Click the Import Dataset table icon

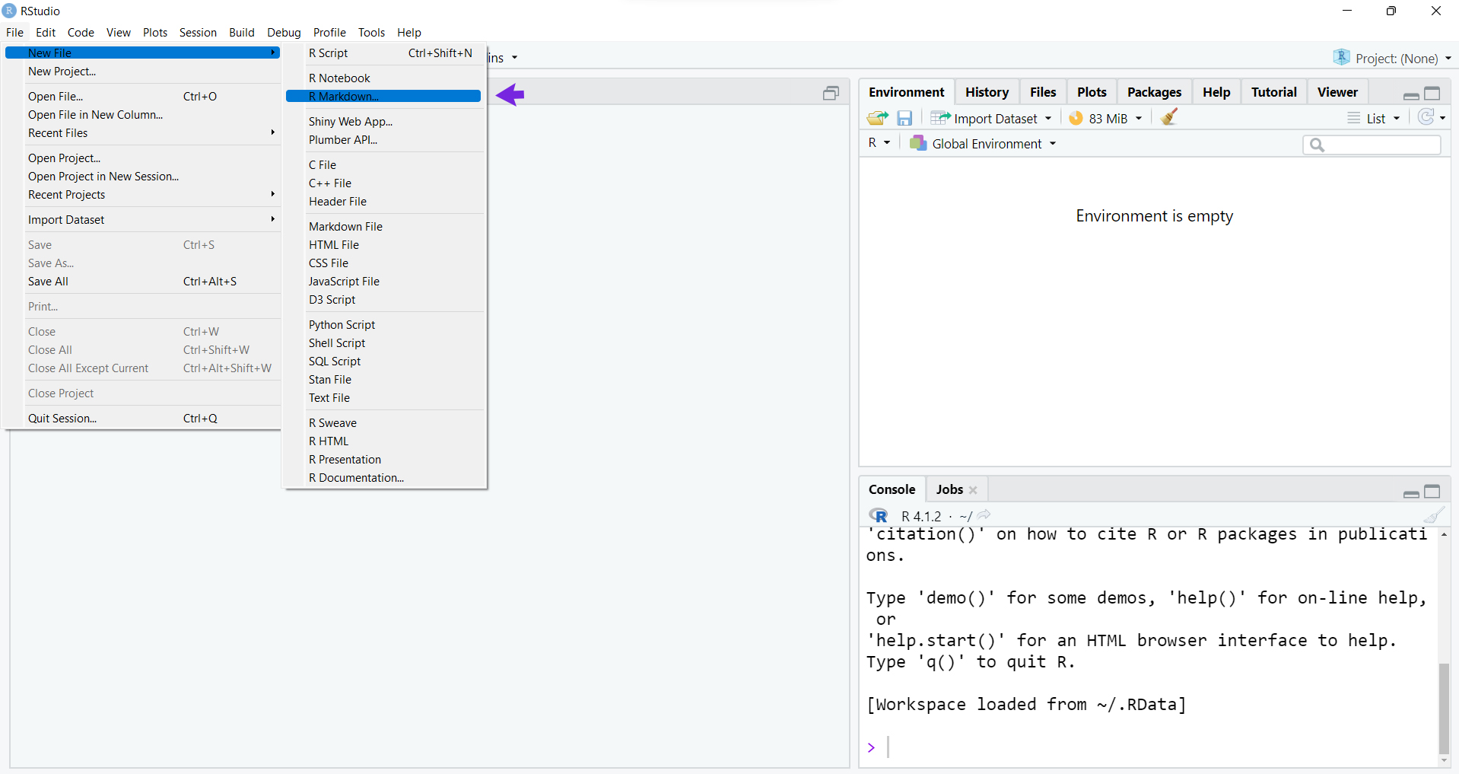pos(940,118)
